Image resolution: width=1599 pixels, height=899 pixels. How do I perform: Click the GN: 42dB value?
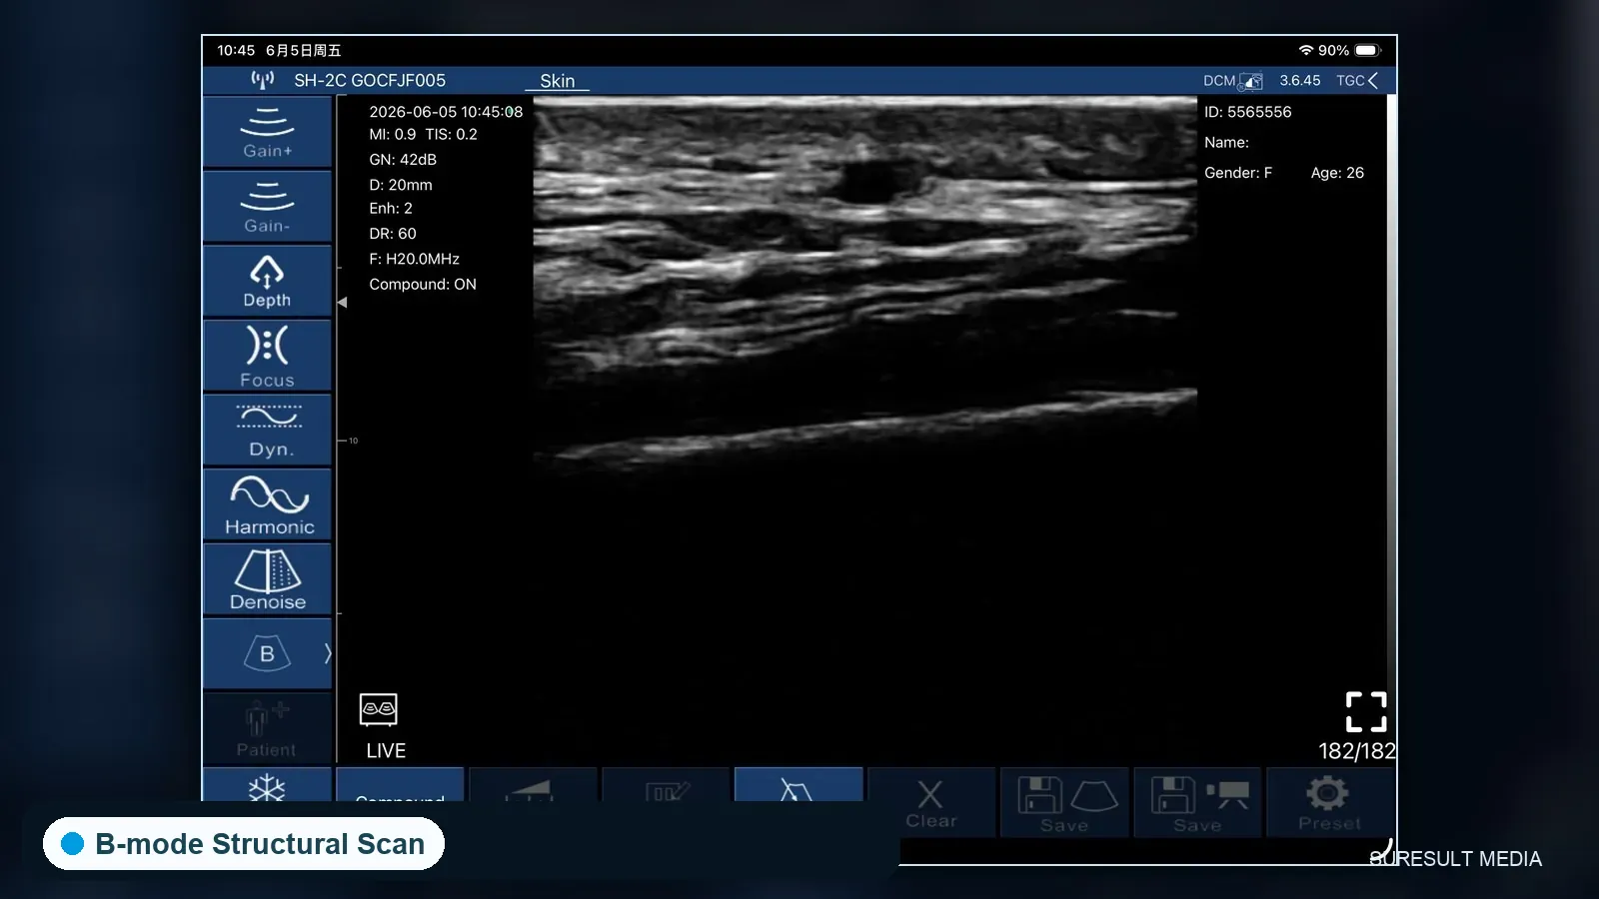403,160
